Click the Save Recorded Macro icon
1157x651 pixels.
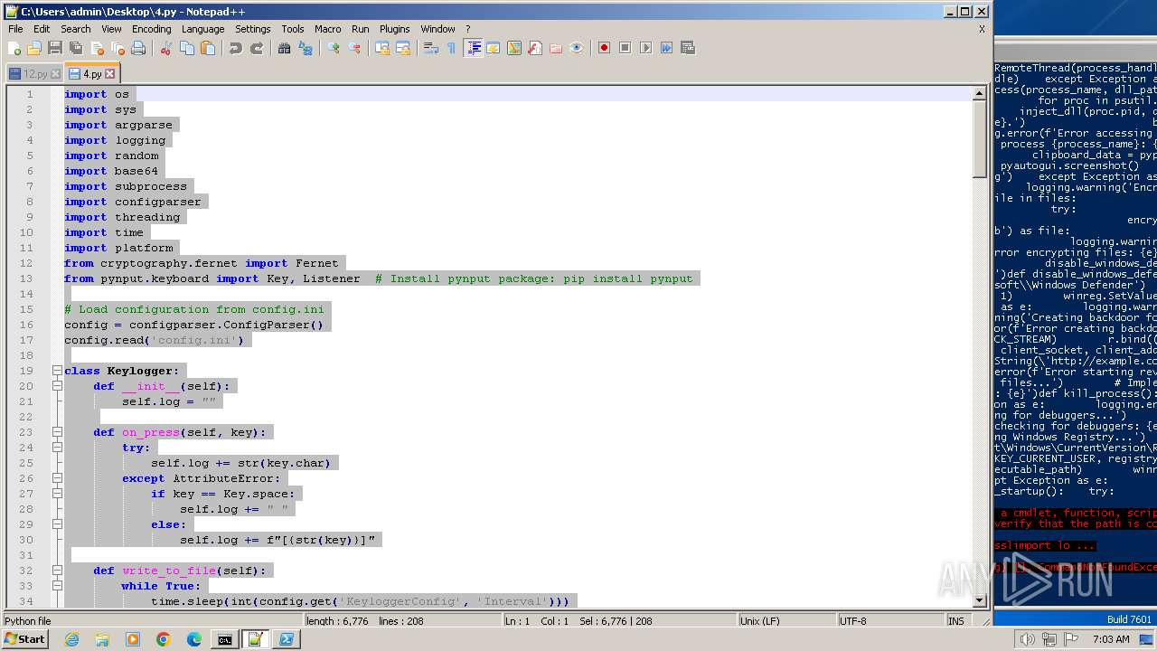(687, 48)
